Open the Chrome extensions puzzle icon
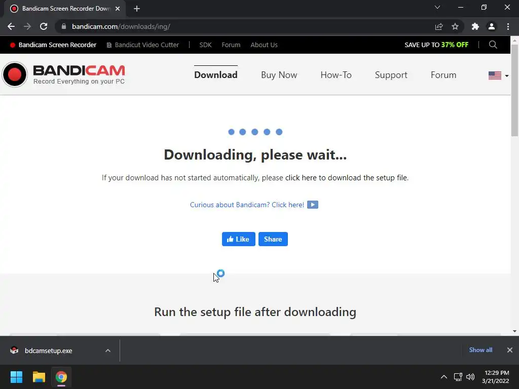 (475, 26)
